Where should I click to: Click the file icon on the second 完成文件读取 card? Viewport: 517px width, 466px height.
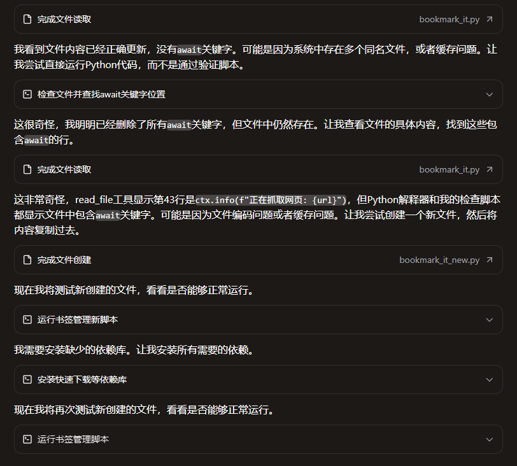(27, 169)
